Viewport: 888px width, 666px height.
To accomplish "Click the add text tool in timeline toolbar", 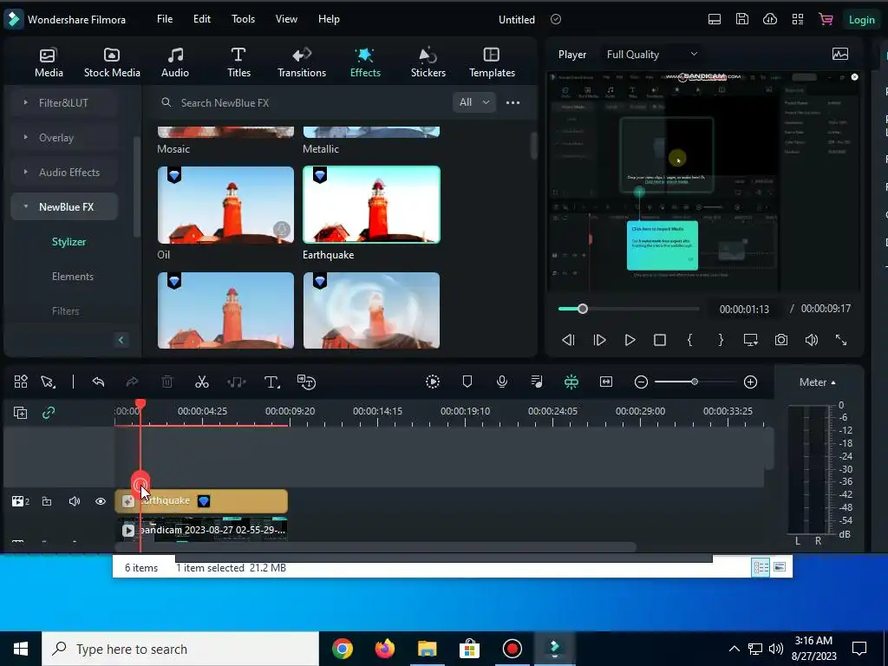I will point(271,382).
